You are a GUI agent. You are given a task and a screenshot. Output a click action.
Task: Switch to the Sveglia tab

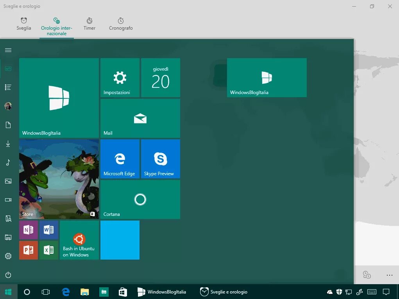pyautogui.click(x=24, y=24)
